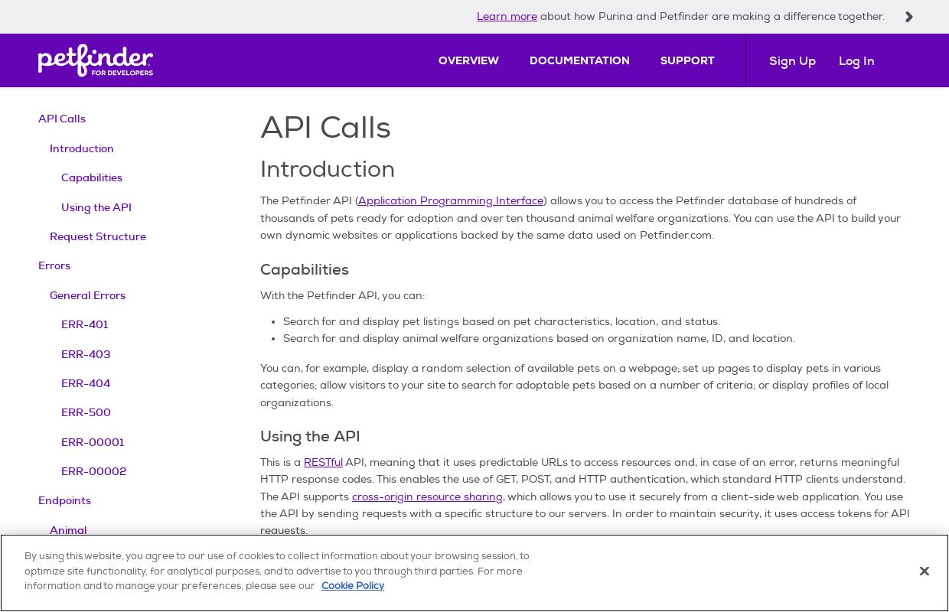The width and height of the screenshot is (949, 612).
Task: Open the Overview menu item
Action: [468, 60]
